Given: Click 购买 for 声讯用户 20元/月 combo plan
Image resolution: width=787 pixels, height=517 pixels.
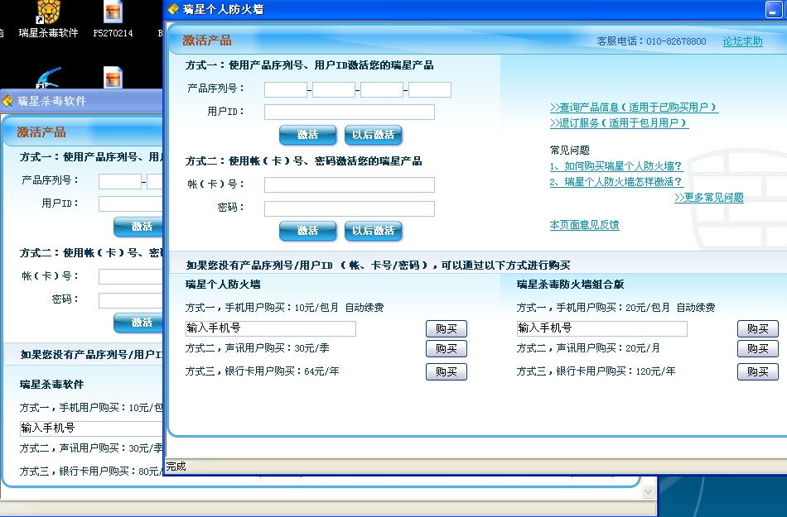Looking at the screenshot, I should point(757,349).
